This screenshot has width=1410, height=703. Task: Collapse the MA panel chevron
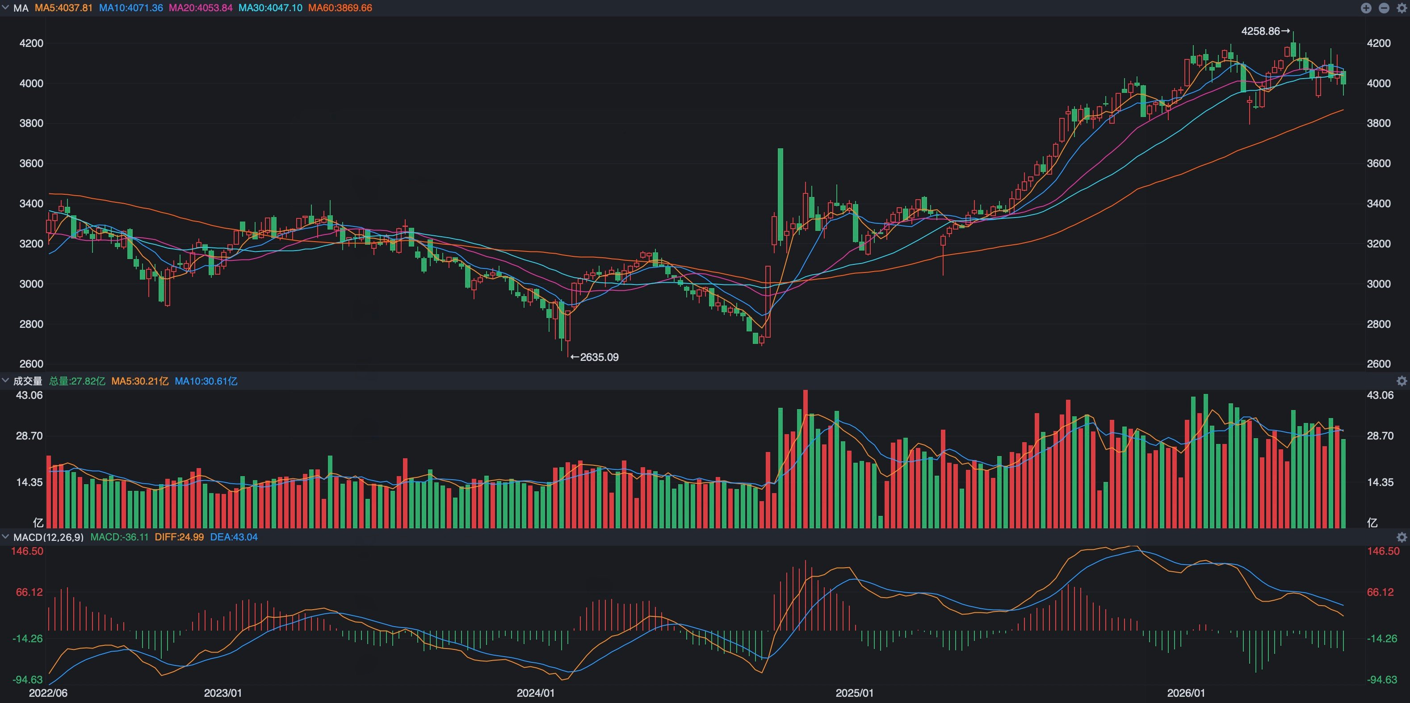pyautogui.click(x=5, y=8)
